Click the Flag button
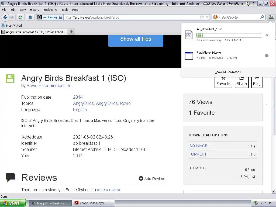 [257, 82]
